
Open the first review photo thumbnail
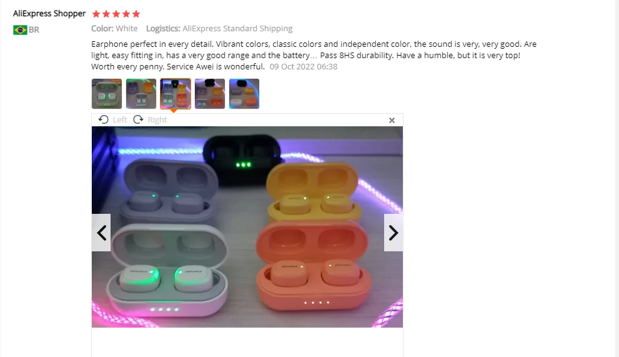[107, 94]
